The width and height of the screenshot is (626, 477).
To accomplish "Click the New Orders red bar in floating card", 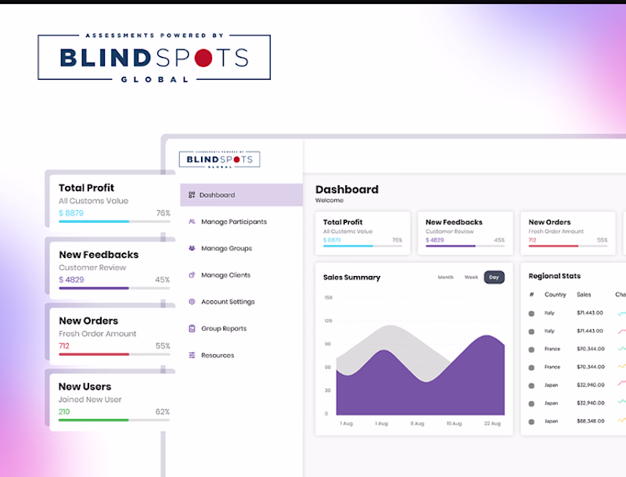I will click(x=94, y=354).
